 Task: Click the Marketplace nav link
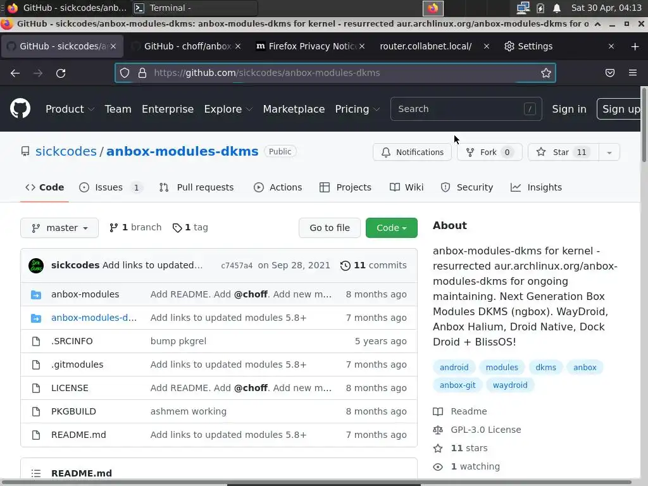(294, 109)
